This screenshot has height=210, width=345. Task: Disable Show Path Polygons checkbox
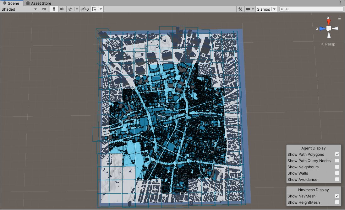[x=337, y=154]
